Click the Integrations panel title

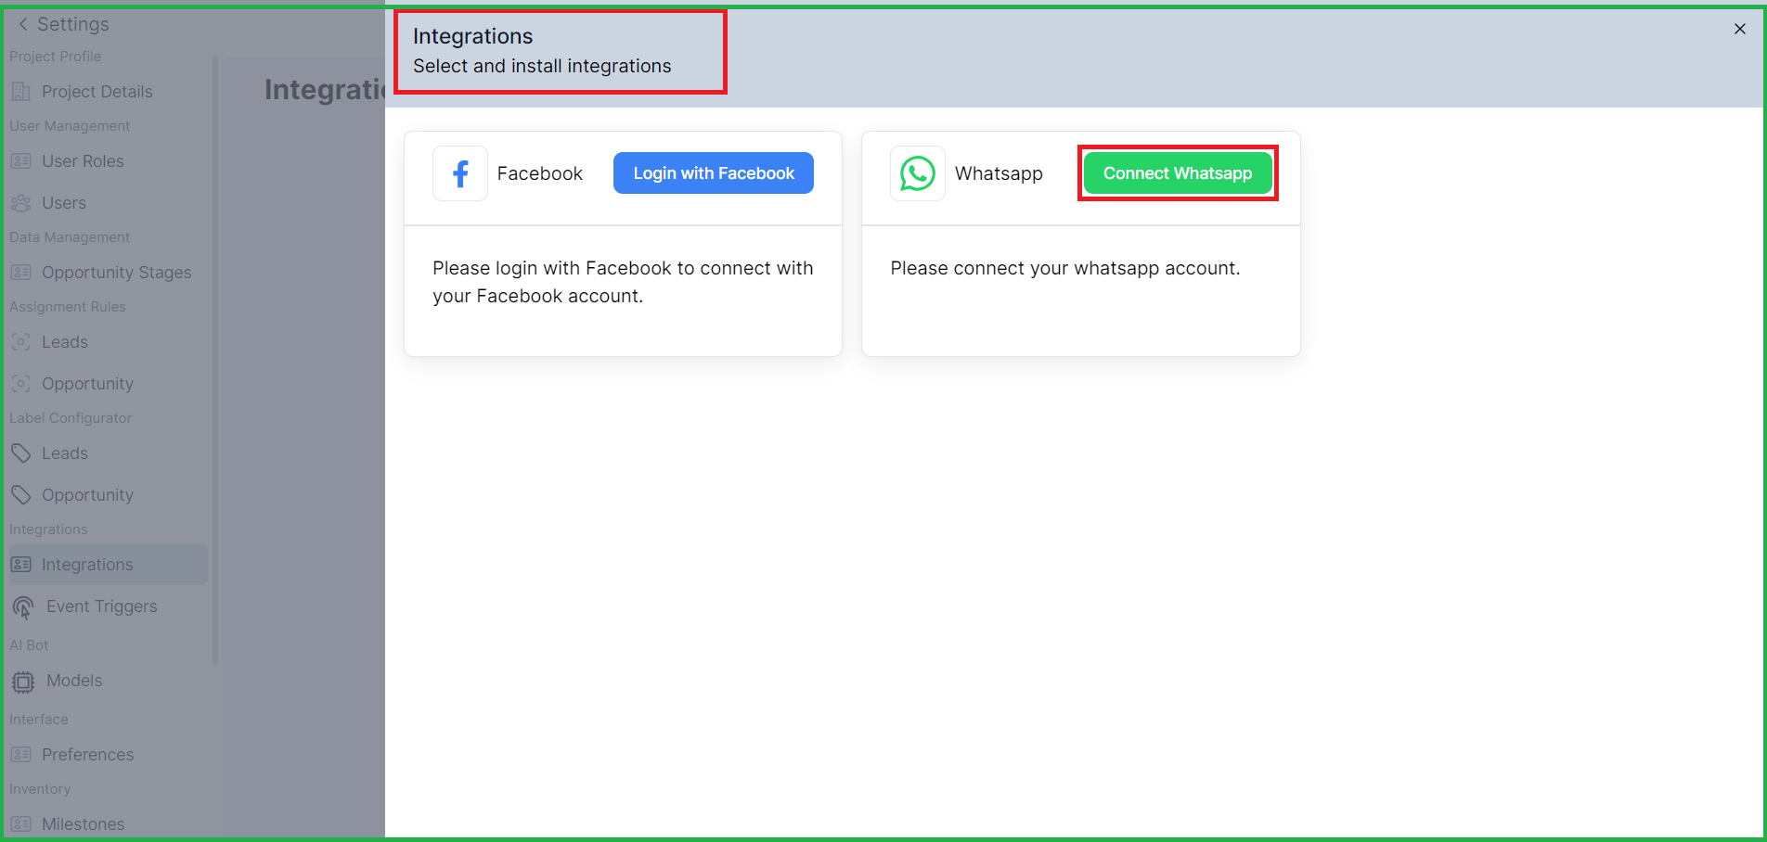point(472,36)
